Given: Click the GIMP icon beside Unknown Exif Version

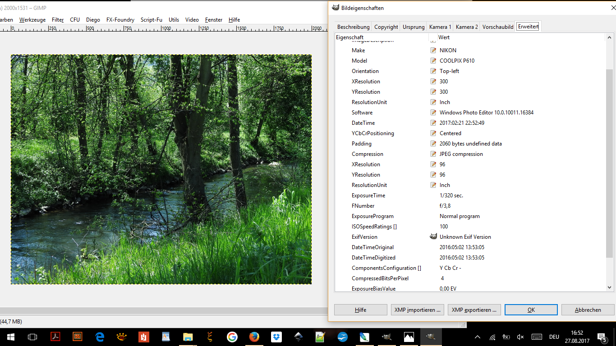Looking at the screenshot, I should coord(433,237).
